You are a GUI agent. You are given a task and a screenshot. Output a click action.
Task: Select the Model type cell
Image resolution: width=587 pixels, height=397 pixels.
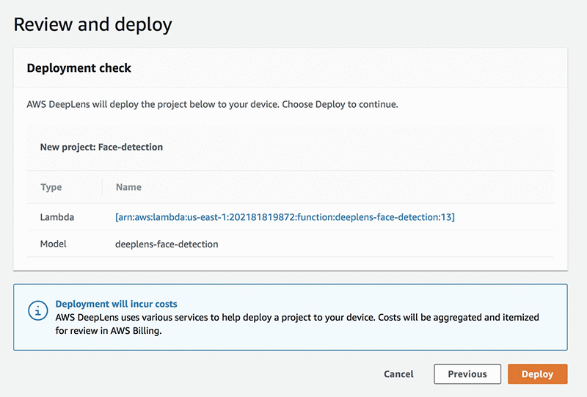pos(54,244)
